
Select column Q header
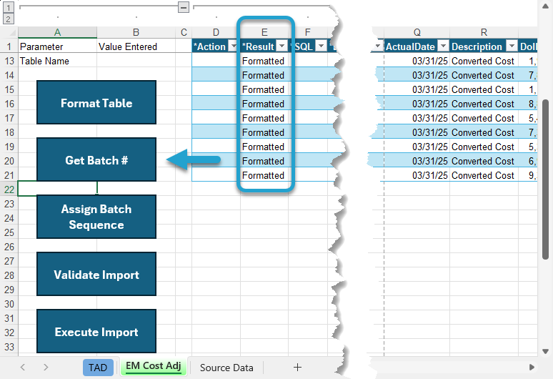coord(417,32)
